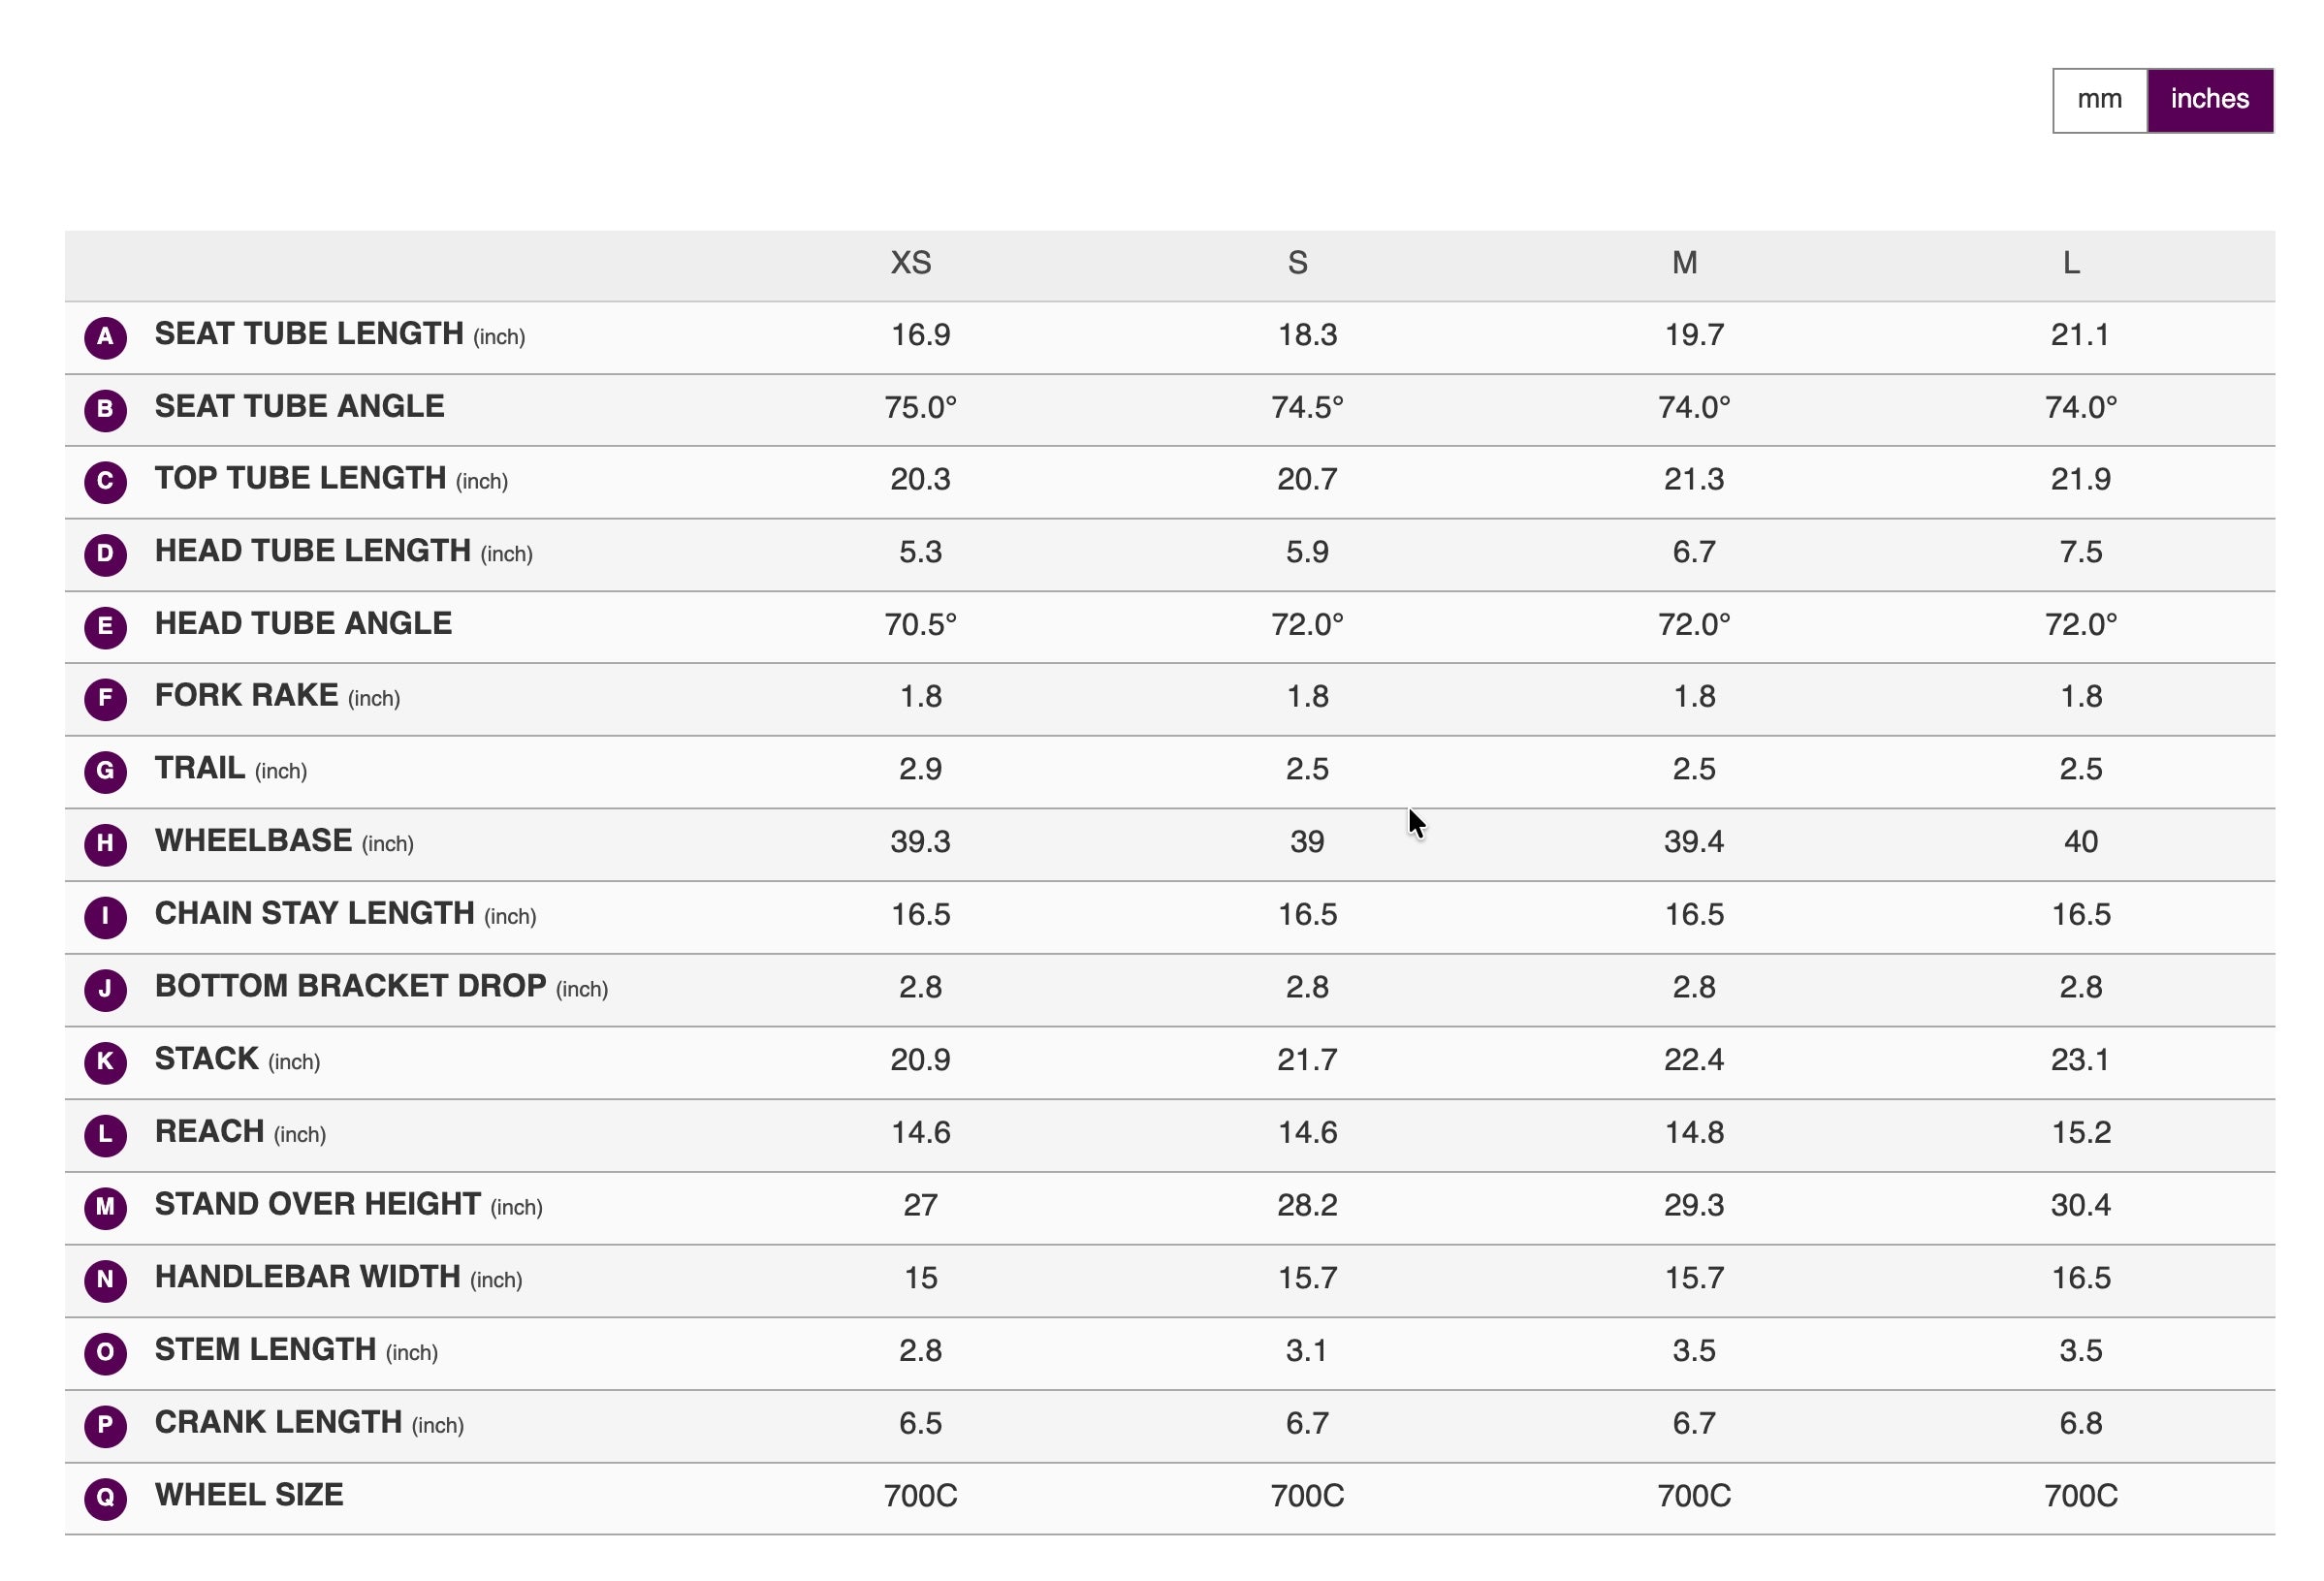This screenshot has height=1581, width=2324.
Task: Click the S size column header
Action: pyautogui.click(x=1298, y=263)
